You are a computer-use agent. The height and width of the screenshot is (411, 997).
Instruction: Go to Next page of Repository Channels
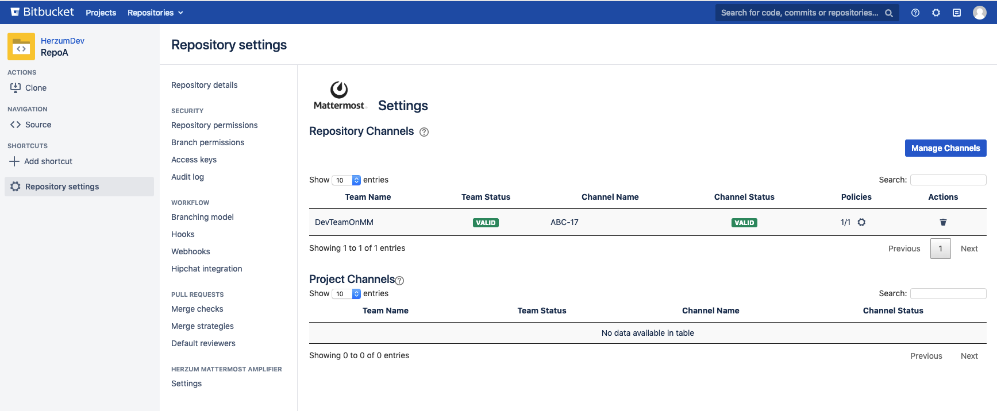coord(969,249)
